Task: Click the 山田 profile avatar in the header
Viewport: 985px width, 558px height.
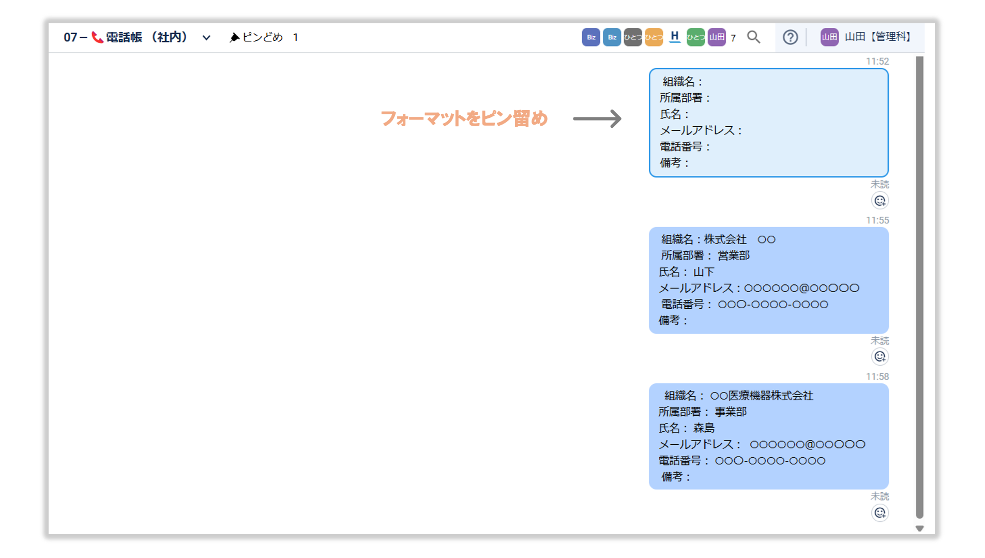Action: point(829,37)
